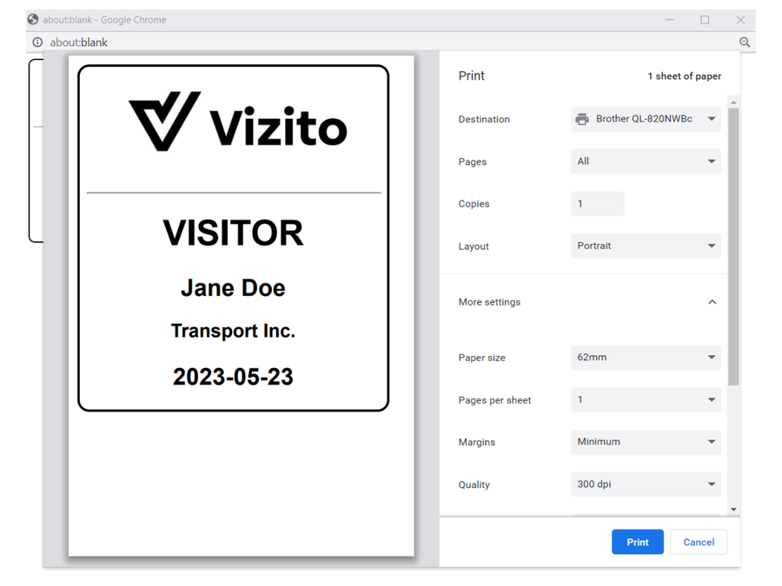Maximize the Chrome window
Image resolution: width=782 pixels, height=586 pixels.
click(x=705, y=19)
